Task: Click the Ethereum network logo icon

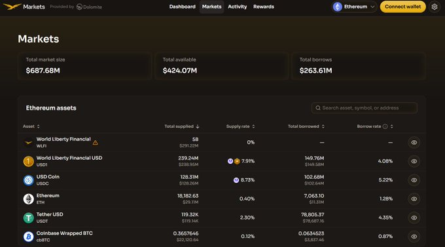Action: click(338, 7)
